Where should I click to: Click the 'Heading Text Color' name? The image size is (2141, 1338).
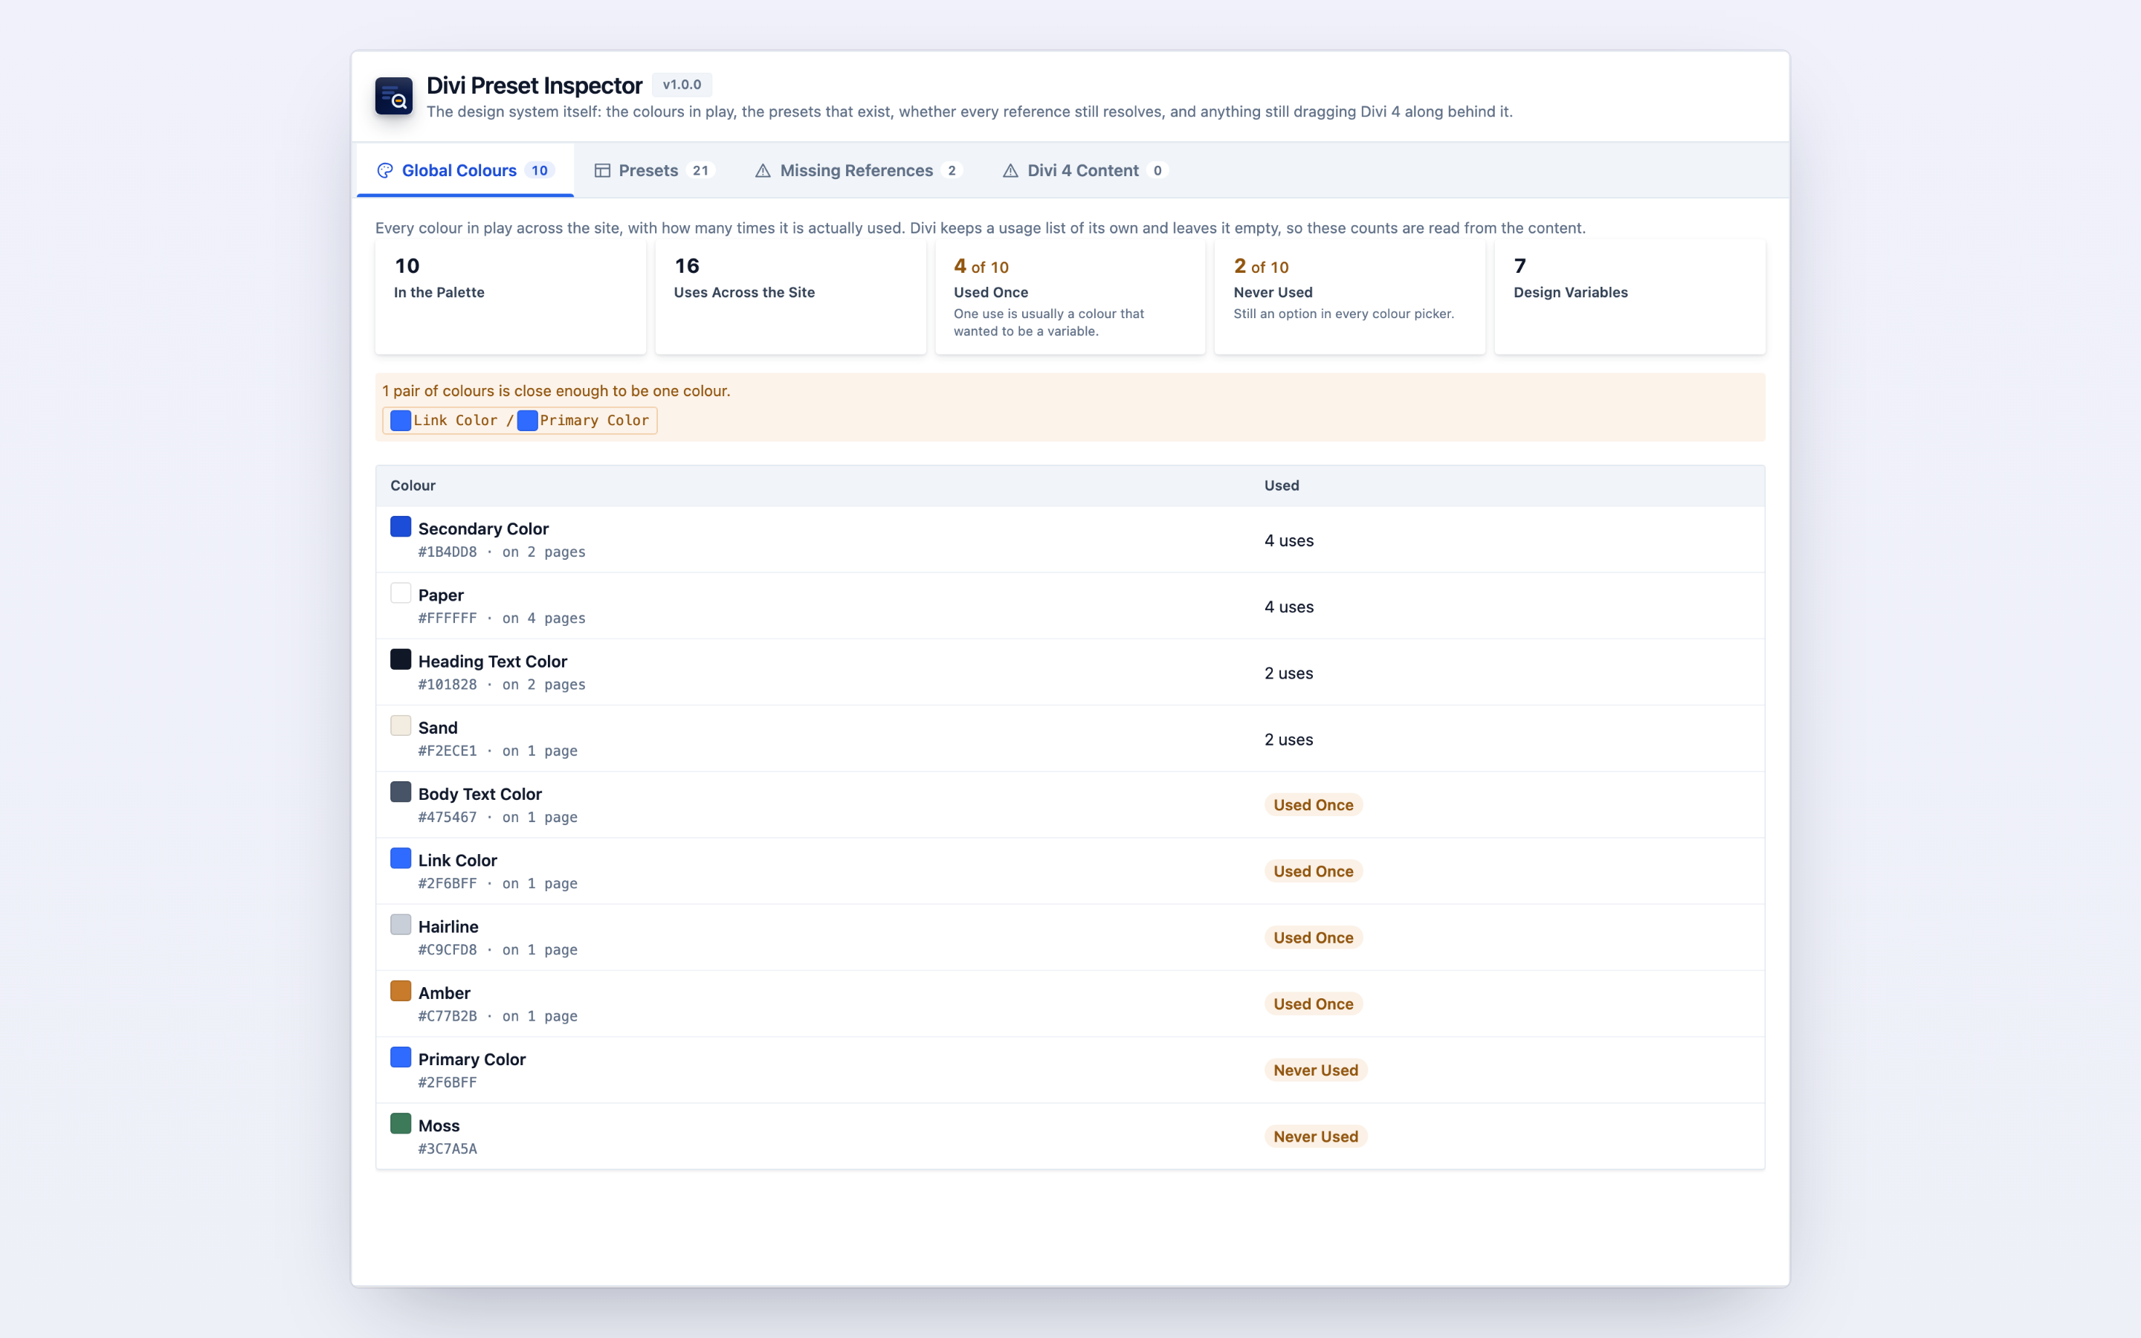click(493, 662)
